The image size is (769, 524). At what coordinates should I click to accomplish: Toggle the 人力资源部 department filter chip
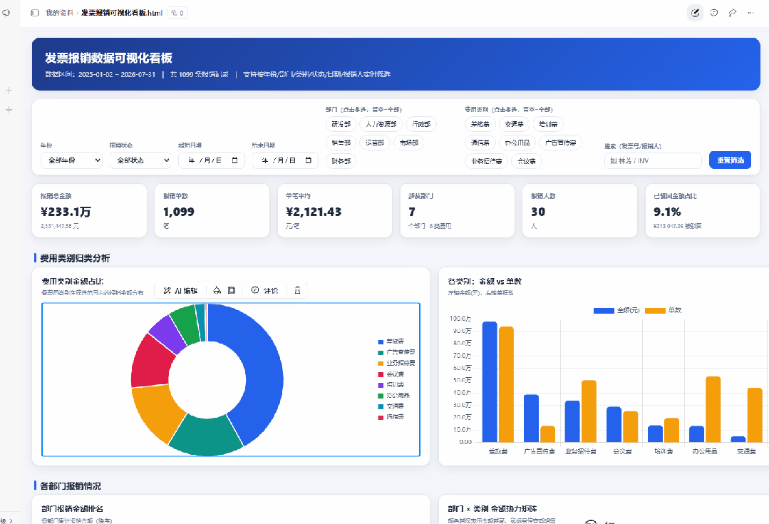pyautogui.click(x=381, y=124)
